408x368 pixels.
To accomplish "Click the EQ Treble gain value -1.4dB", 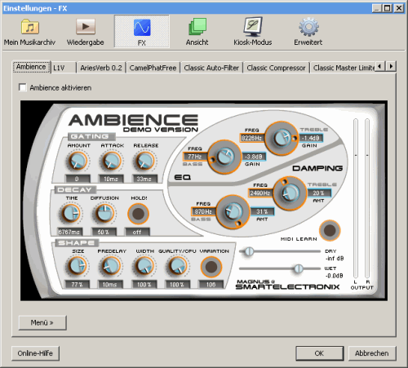I will (x=311, y=138).
